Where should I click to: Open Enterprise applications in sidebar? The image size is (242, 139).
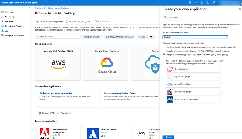tap(14, 35)
